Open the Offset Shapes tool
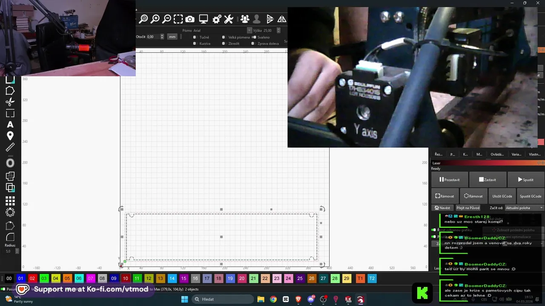 pos(10,163)
